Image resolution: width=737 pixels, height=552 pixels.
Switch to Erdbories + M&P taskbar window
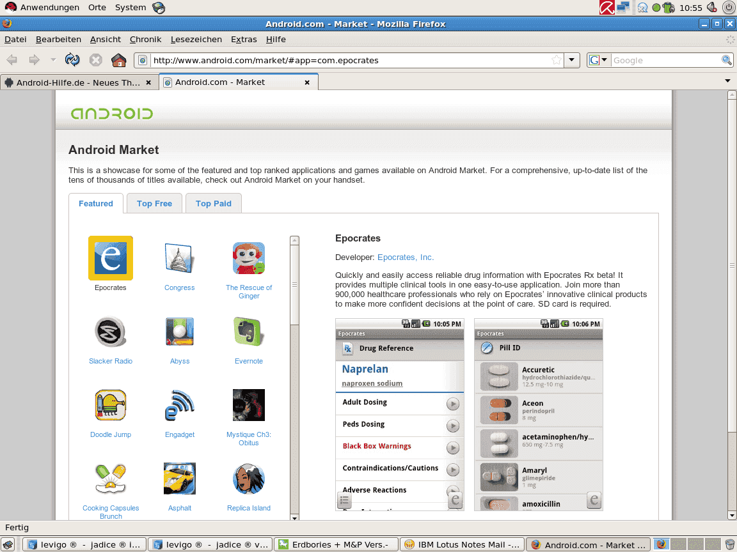pos(336,544)
